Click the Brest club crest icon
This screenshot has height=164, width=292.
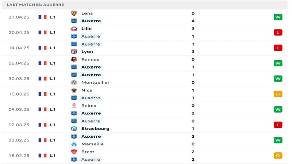(x=74, y=152)
